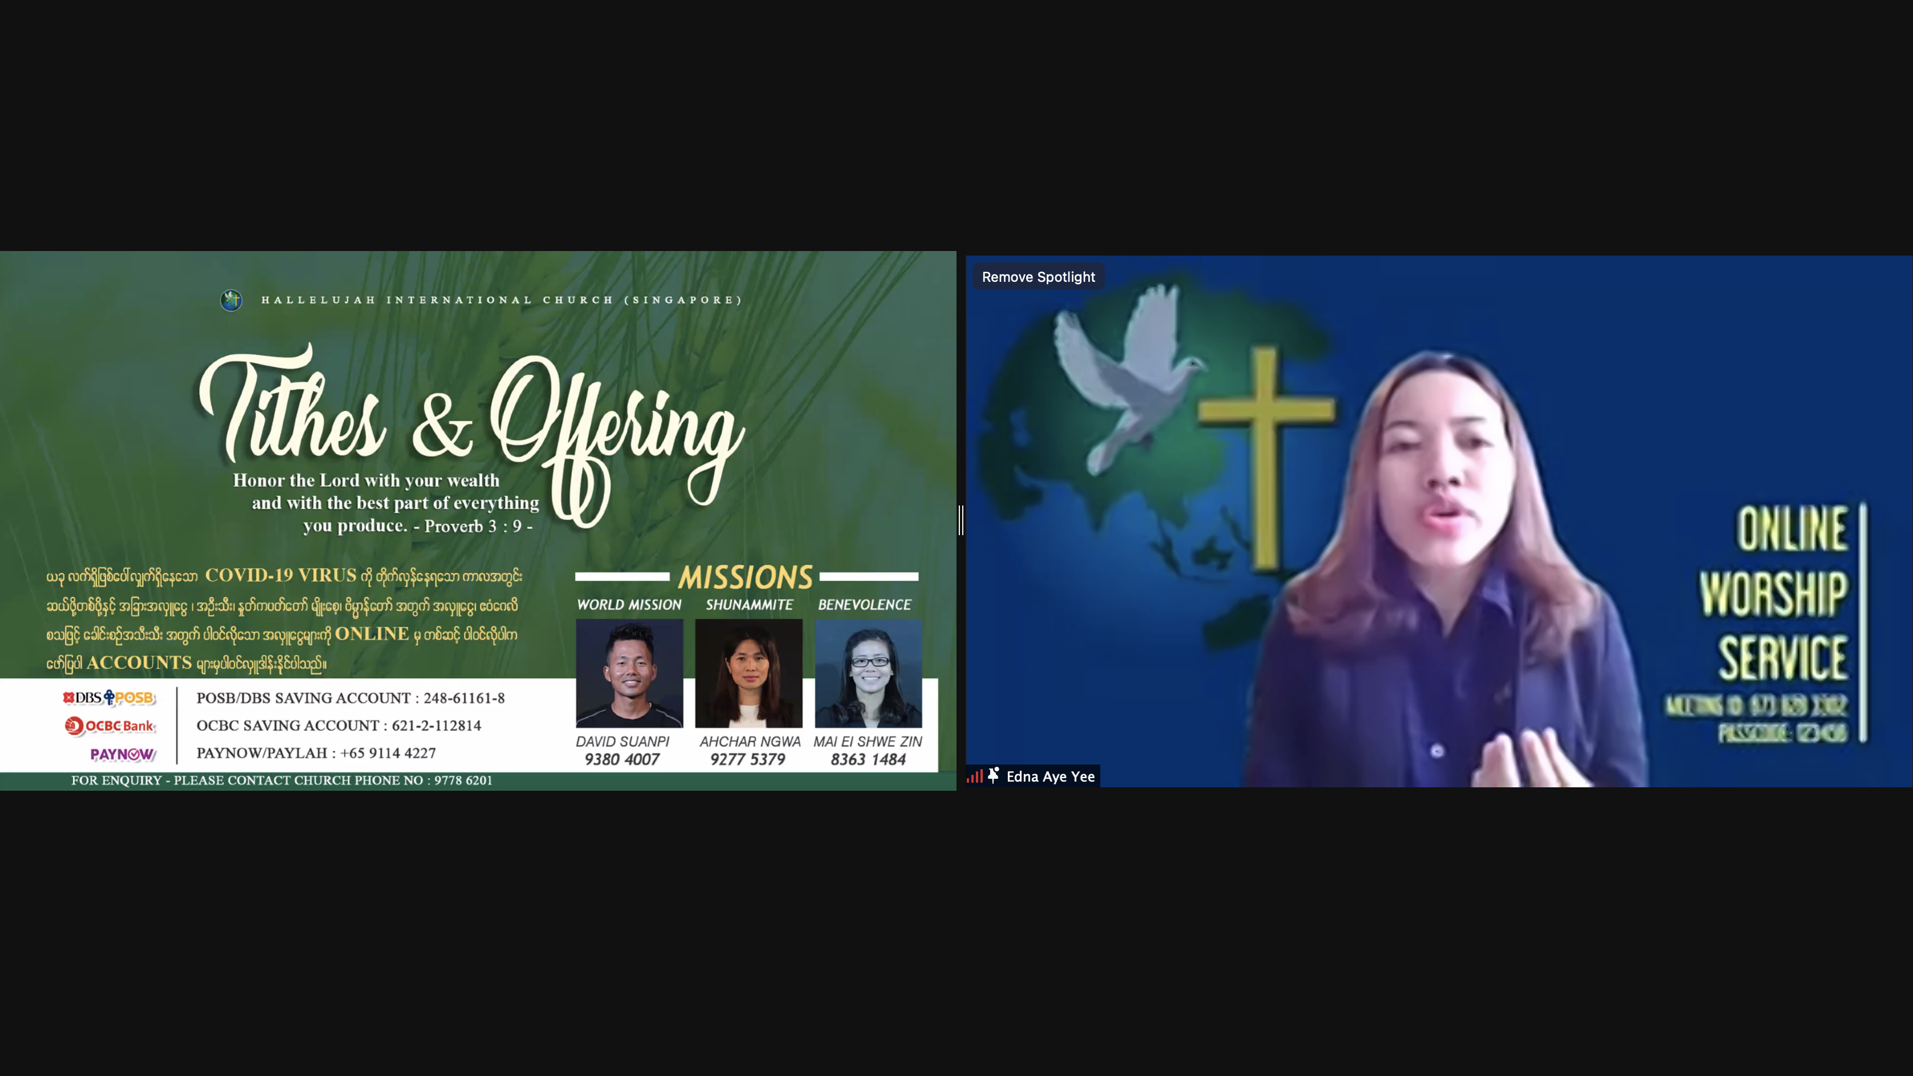Click the PAYNOW/PAYLAH phone number line
This screenshot has width=1913, height=1076.
(316, 753)
